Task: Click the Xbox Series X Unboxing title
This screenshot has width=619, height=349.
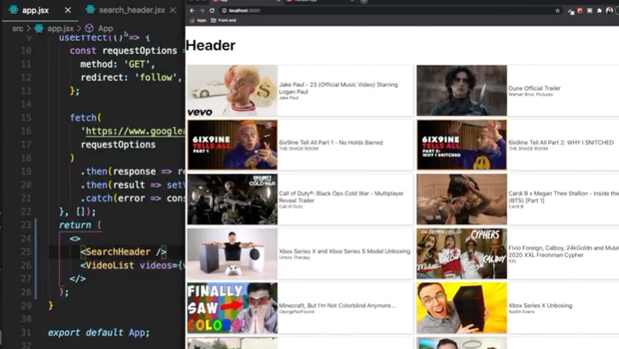Action: pyautogui.click(x=540, y=305)
